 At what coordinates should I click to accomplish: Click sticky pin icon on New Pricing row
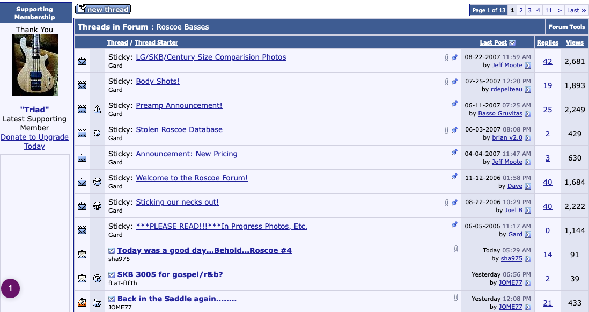(x=454, y=152)
